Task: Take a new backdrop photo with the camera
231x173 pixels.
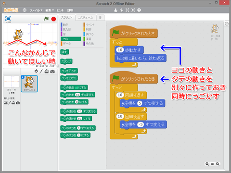Action: tap(18, 103)
